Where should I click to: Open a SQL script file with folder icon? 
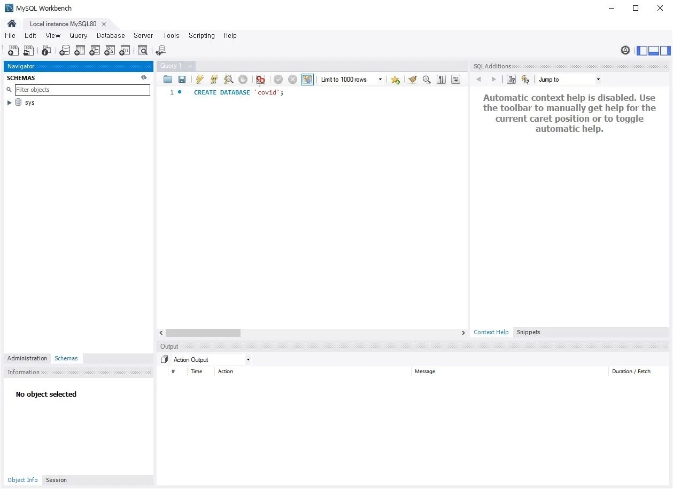168,80
